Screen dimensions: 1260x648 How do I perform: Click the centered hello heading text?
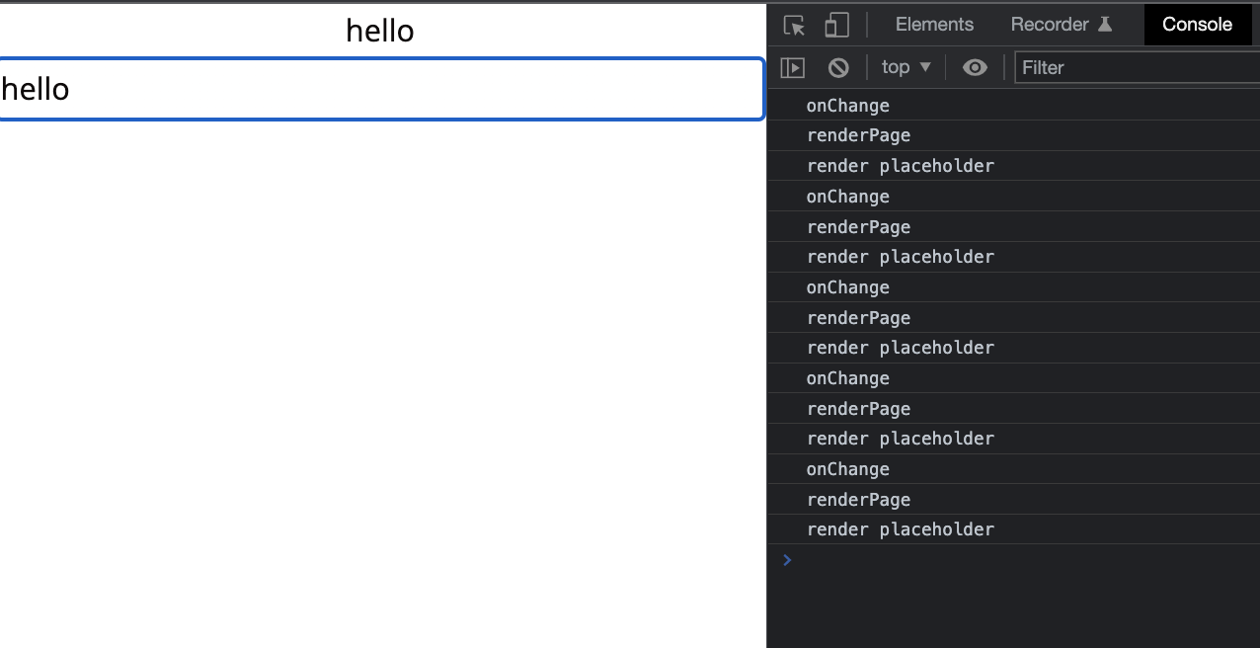380,31
